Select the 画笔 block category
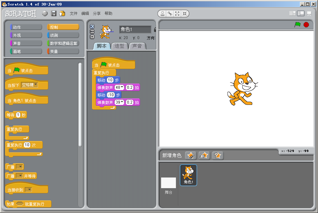Screen dimensions: 318x213 26,51
